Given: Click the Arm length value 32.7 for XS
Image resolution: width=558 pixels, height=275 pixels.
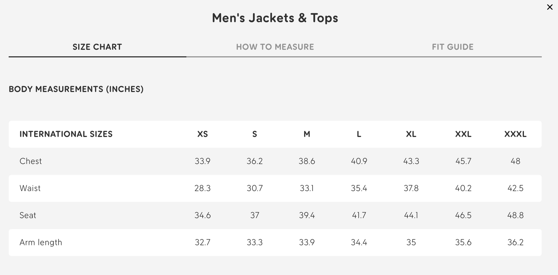Looking at the screenshot, I should [202, 242].
